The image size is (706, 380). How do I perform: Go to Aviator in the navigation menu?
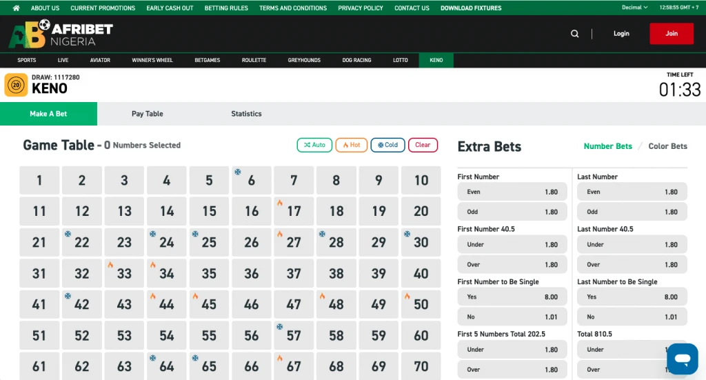(x=100, y=60)
